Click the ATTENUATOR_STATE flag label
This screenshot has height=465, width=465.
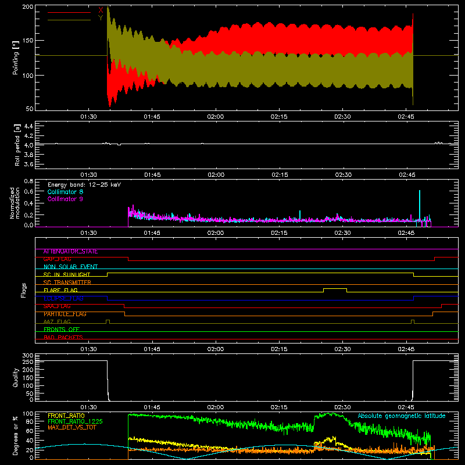pyautogui.click(x=70, y=252)
